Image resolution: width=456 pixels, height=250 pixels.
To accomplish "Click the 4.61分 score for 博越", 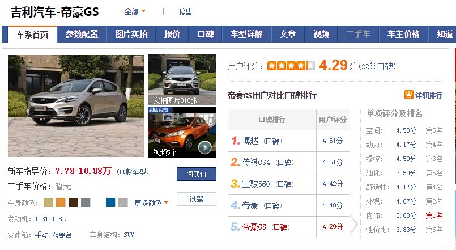I will click(333, 141).
